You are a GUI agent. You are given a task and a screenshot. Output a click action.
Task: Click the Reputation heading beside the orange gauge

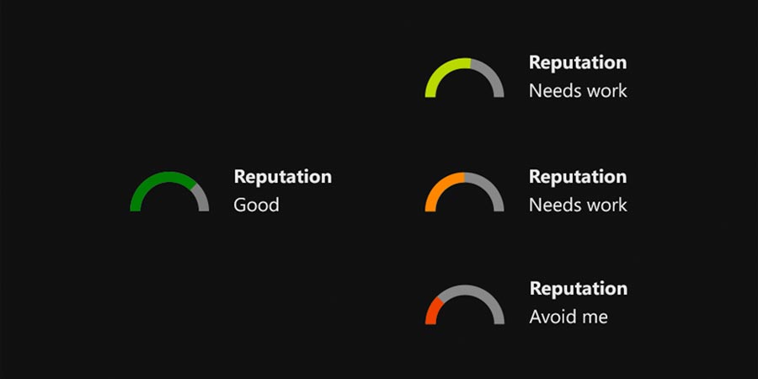pyautogui.click(x=577, y=177)
